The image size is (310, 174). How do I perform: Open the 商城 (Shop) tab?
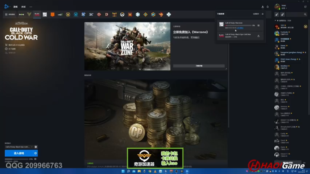(x=24, y=7)
